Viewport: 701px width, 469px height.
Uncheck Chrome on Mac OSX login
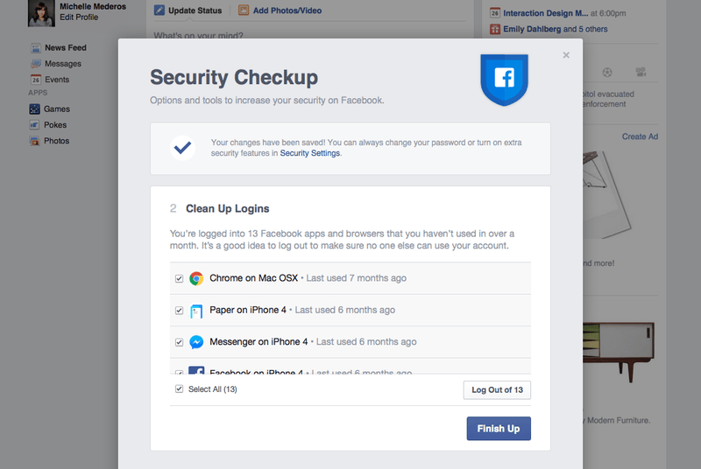coord(179,278)
